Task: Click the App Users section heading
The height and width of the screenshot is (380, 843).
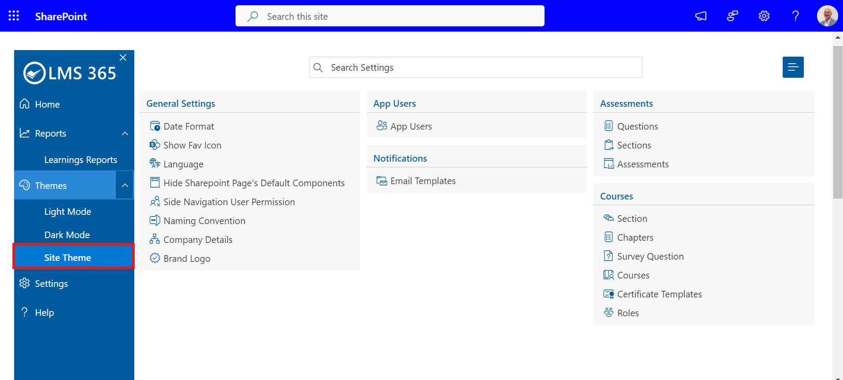Action: click(x=394, y=104)
